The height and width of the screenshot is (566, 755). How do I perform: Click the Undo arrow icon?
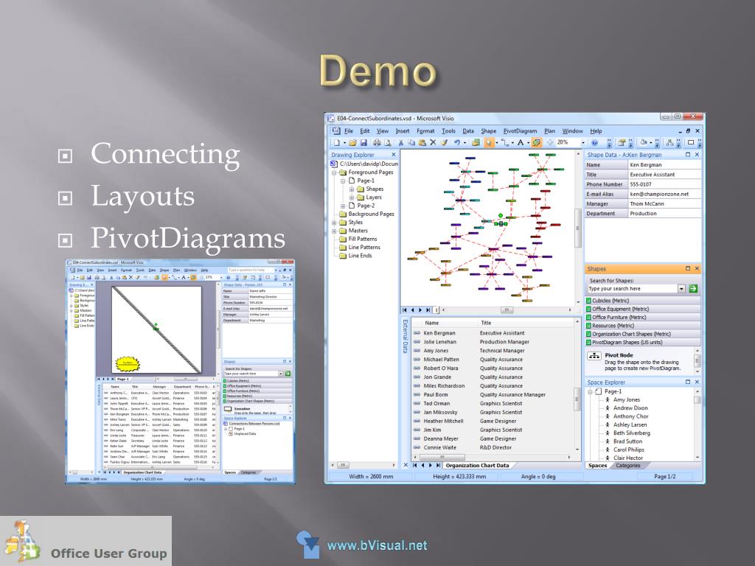(456, 142)
